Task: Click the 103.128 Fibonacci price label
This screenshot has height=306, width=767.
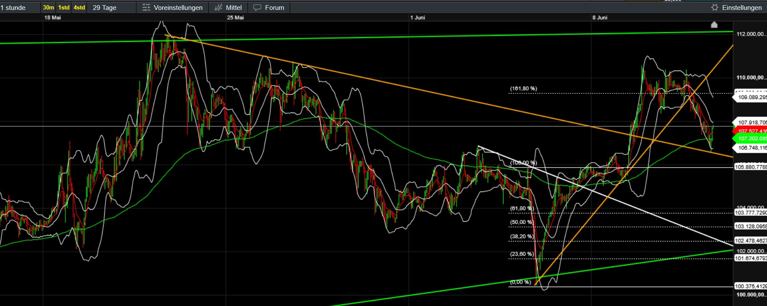Action: point(751,226)
